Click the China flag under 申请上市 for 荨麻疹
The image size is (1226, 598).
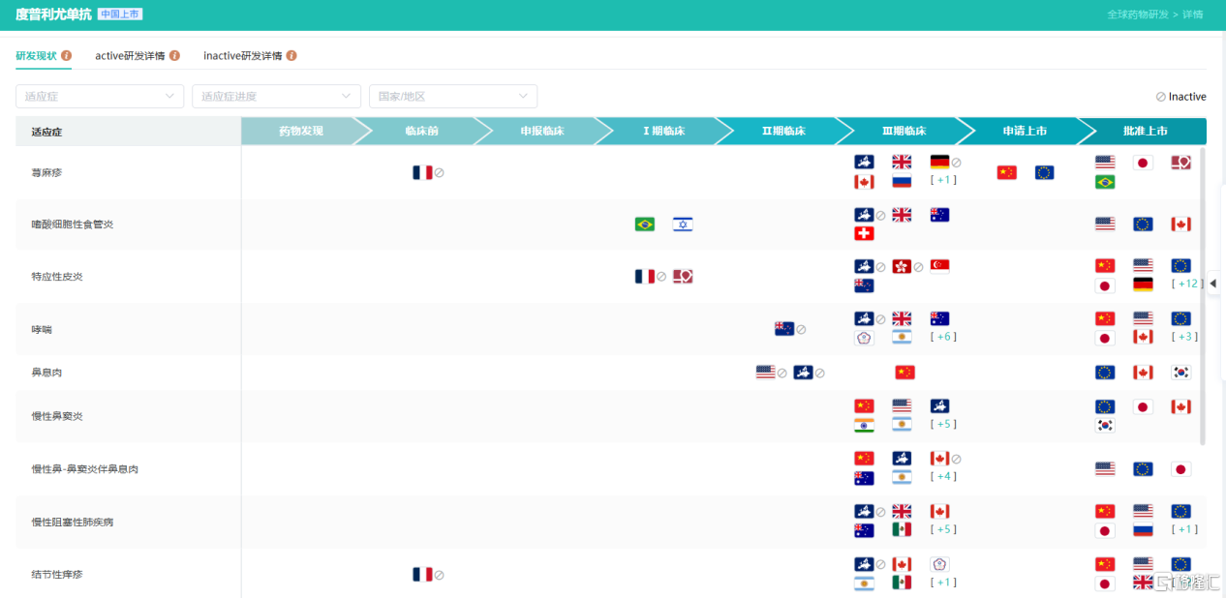(x=1006, y=172)
